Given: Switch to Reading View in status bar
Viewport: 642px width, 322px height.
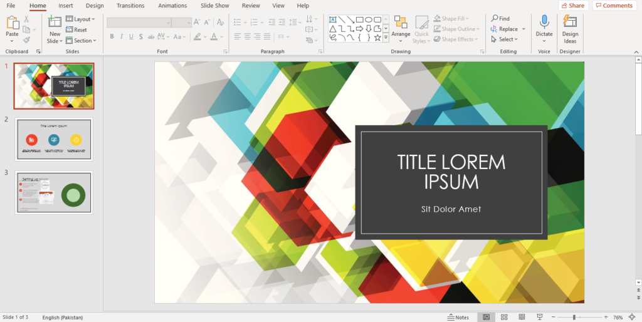Looking at the screenshot, I should coord(522,317).
